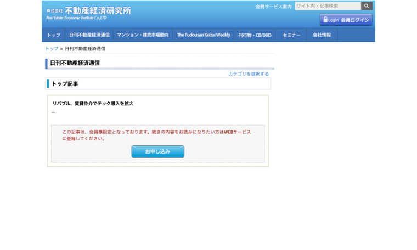Open the セミナー navigation item
Image resolution: width=417 pixels, height=250 pixels.
pyautogui.click(x=291, y=35)
